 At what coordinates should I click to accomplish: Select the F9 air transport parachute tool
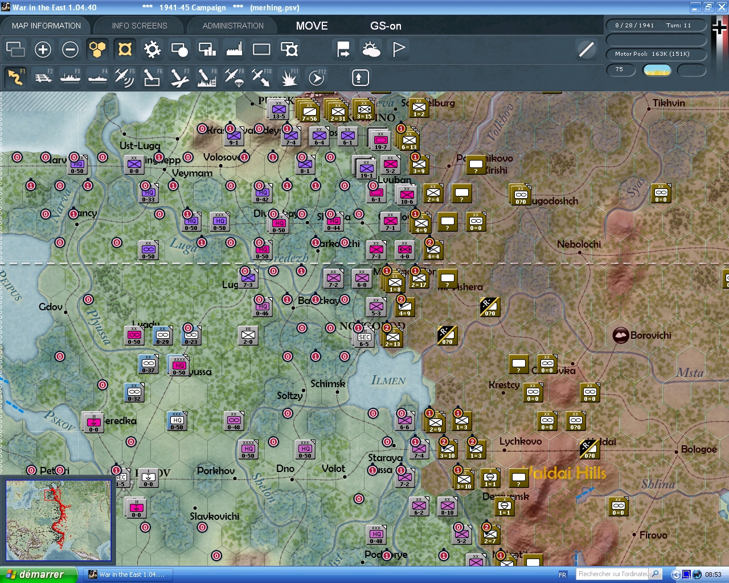tap(234, 77)
